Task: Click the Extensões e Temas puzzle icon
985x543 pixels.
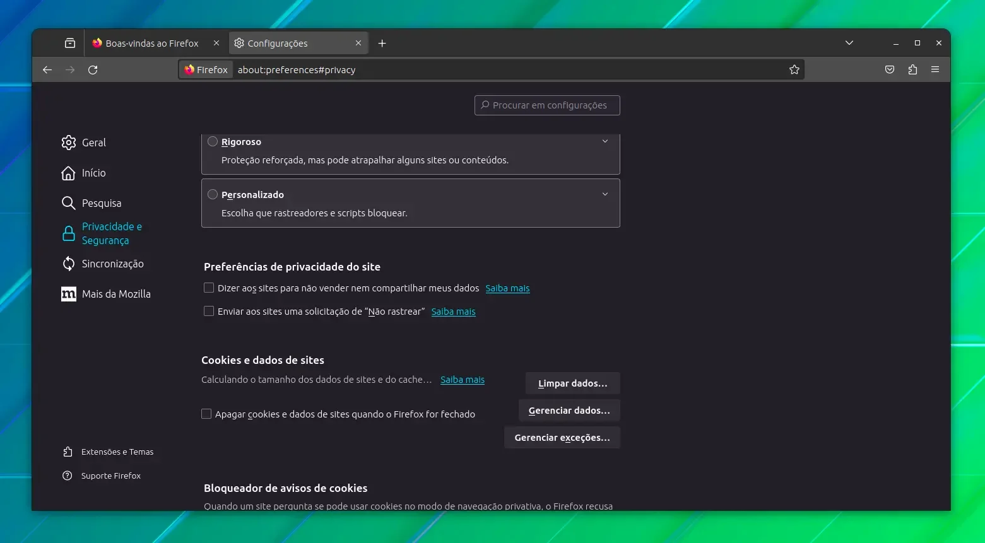Action: pos(68,452)
